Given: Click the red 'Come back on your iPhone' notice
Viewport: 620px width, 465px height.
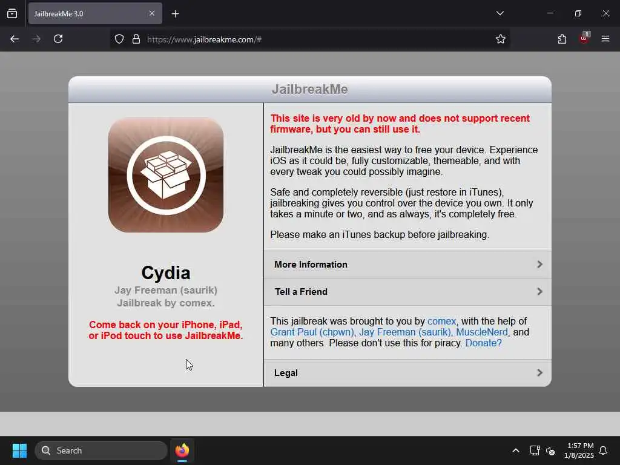Looking at the screenshot, I should pyautogui.click(x=166, y=330).
